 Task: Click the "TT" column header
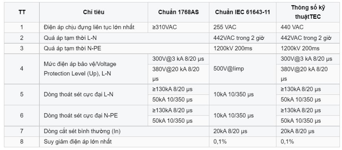[x=22, y=13]
